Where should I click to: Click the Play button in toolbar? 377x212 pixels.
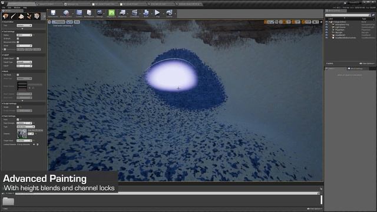[157, 13]
